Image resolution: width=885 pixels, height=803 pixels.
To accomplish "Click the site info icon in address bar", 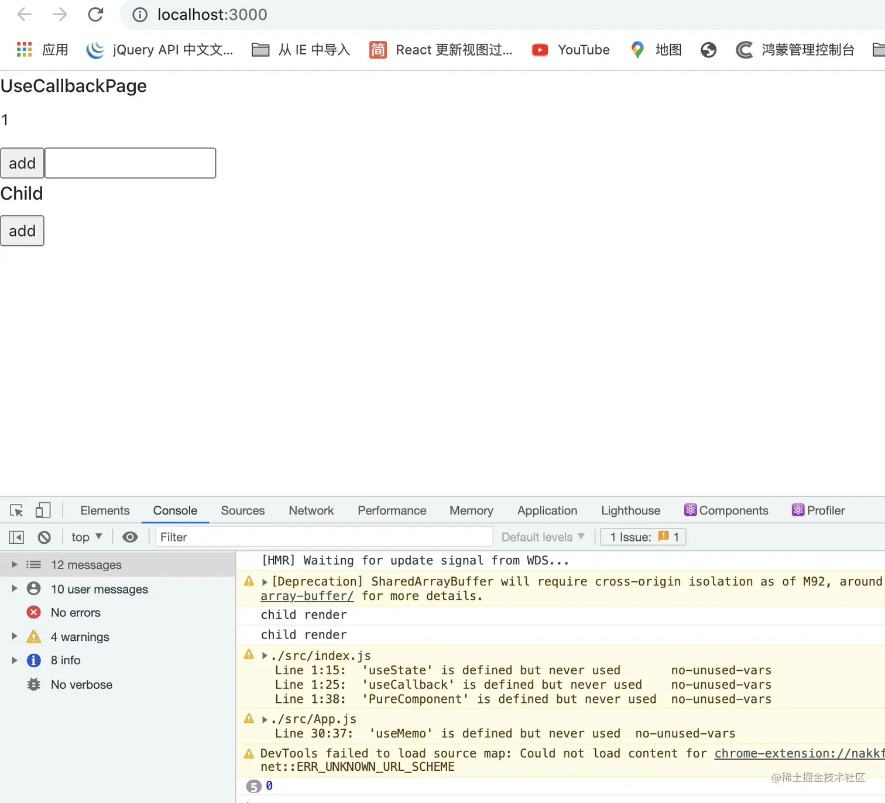I will 140,15.
